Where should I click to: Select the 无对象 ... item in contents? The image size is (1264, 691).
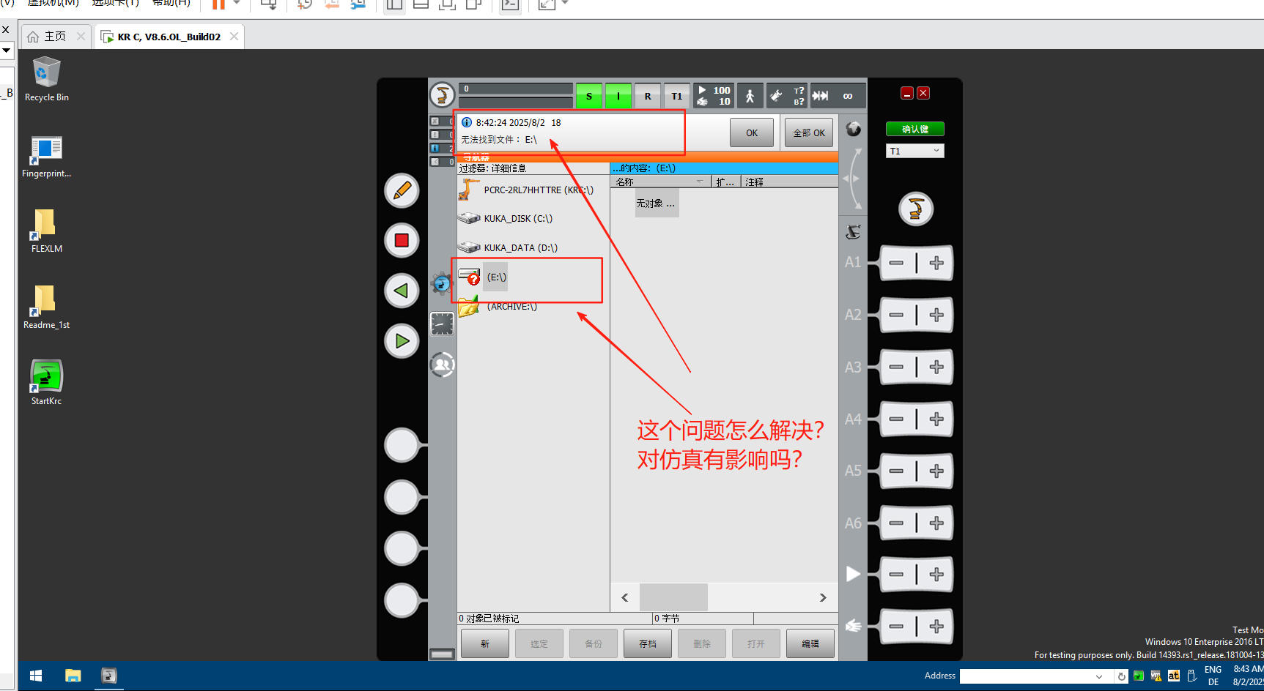656,203
